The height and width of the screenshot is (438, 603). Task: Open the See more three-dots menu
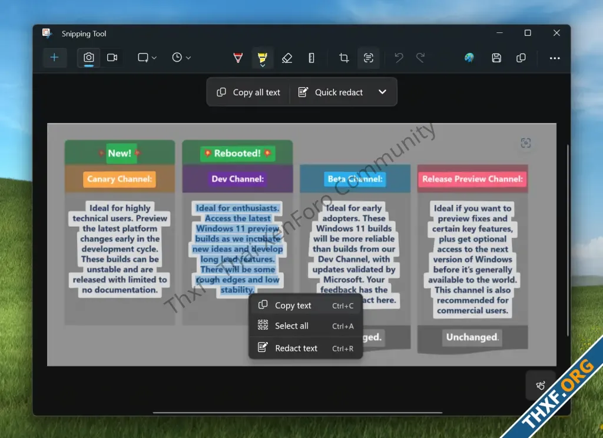pos(555,58)
